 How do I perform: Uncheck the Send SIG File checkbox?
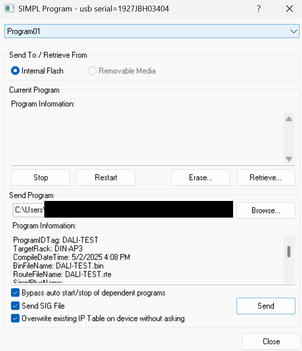(15, 305)
